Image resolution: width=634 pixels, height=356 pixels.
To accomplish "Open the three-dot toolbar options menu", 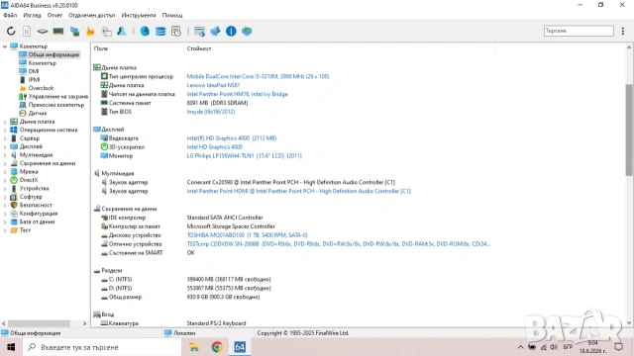I will [623, 31].
